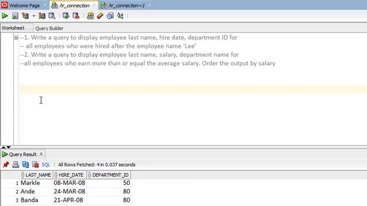Switch to the Welcome Page tab
Image resolution: width=367 pixels, height=206 pixels.
pos(24,5)
